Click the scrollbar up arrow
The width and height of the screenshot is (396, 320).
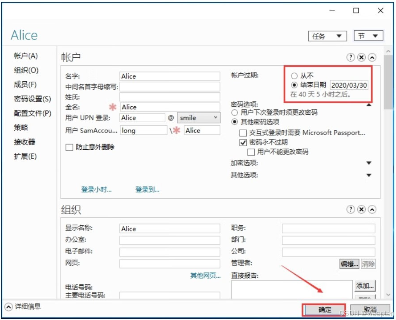click(x=388, y=51)
